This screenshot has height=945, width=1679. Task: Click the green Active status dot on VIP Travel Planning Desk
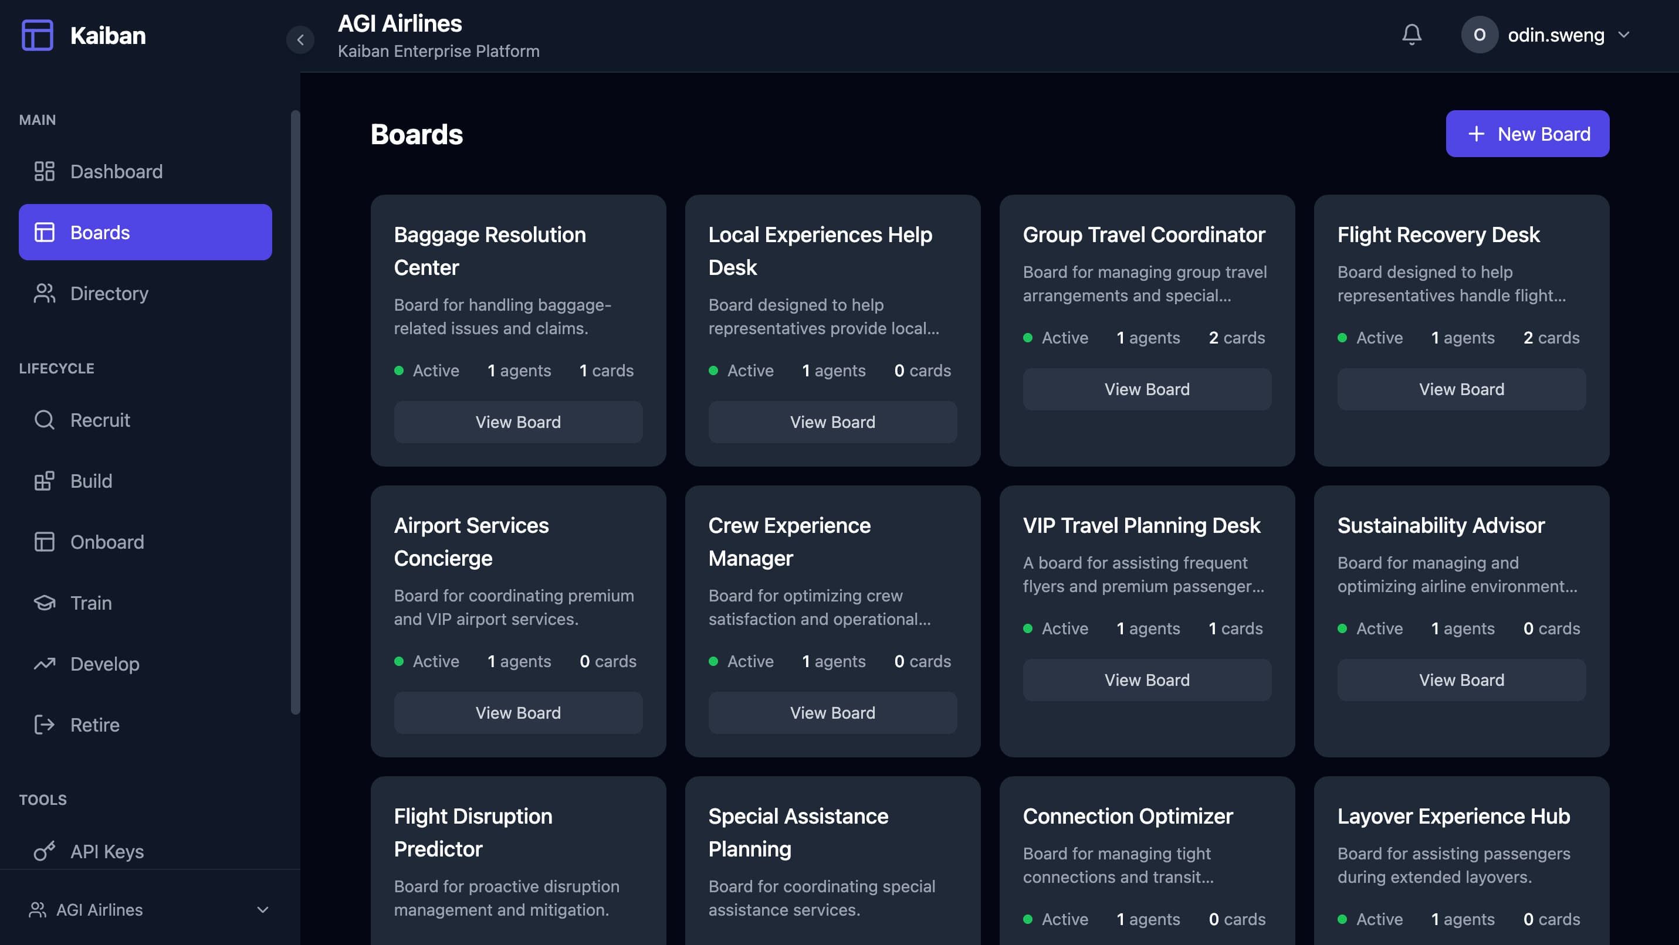[1028, 628]
